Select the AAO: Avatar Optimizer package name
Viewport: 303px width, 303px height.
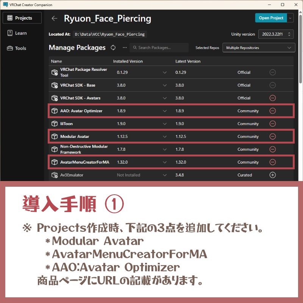click(81, 111)
